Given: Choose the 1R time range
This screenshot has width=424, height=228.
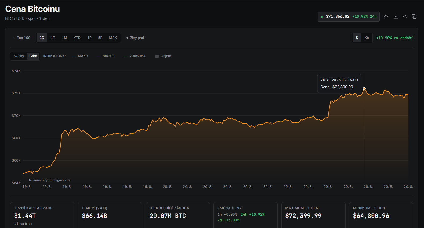Looking at the screenshot, I should click(89, 38).
